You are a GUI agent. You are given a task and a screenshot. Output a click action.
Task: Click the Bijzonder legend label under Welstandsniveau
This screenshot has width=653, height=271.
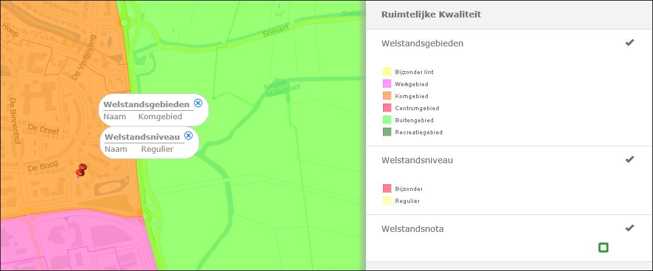click(x=408, y=189)
